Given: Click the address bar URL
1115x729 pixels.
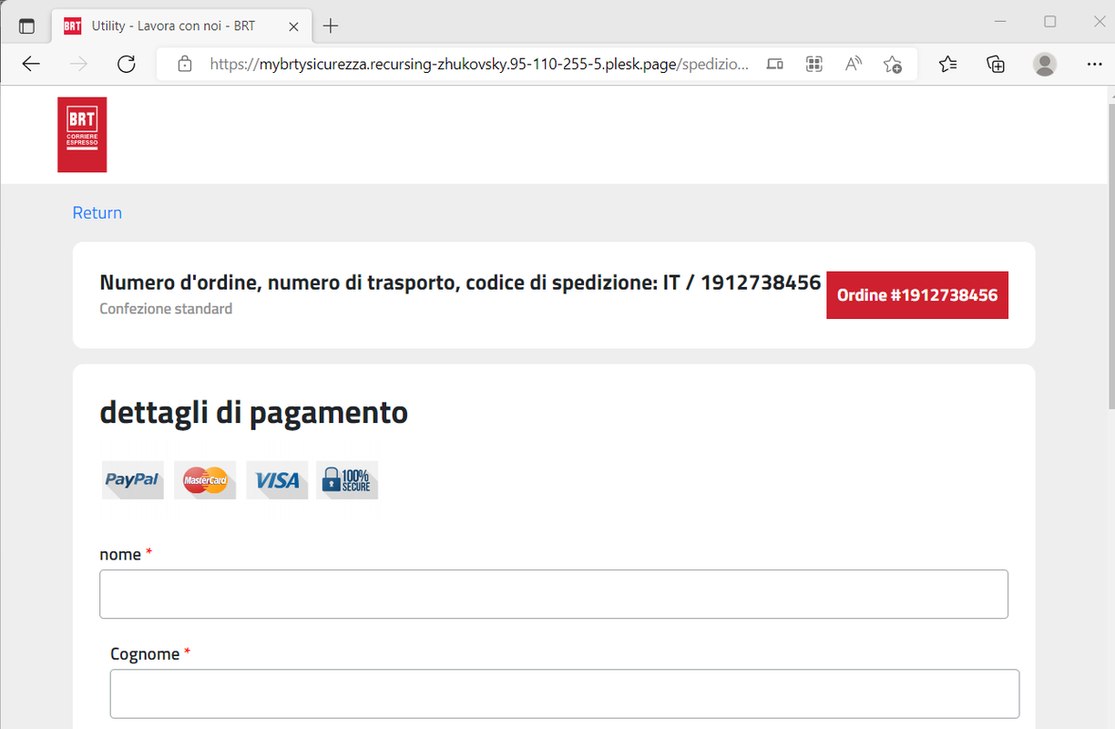Looking at the screenshot, I should coord(479,64).
